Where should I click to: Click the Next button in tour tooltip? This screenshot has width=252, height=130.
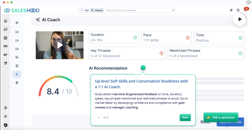[185, 118]
